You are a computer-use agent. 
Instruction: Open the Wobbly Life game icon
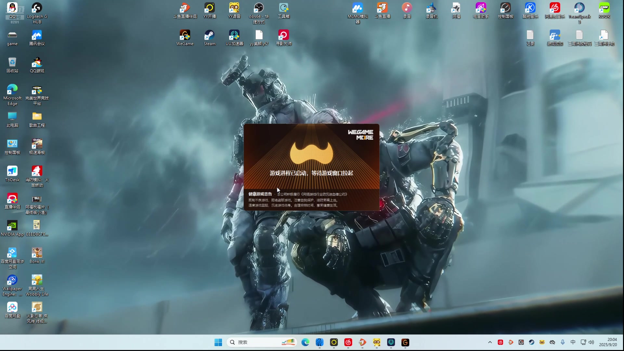pos(37,285)
